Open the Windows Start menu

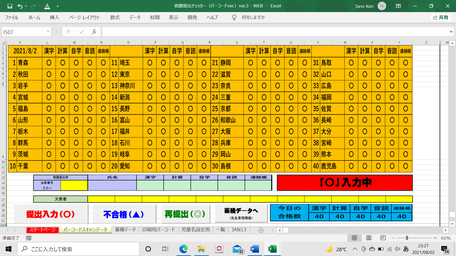point(9,249)
